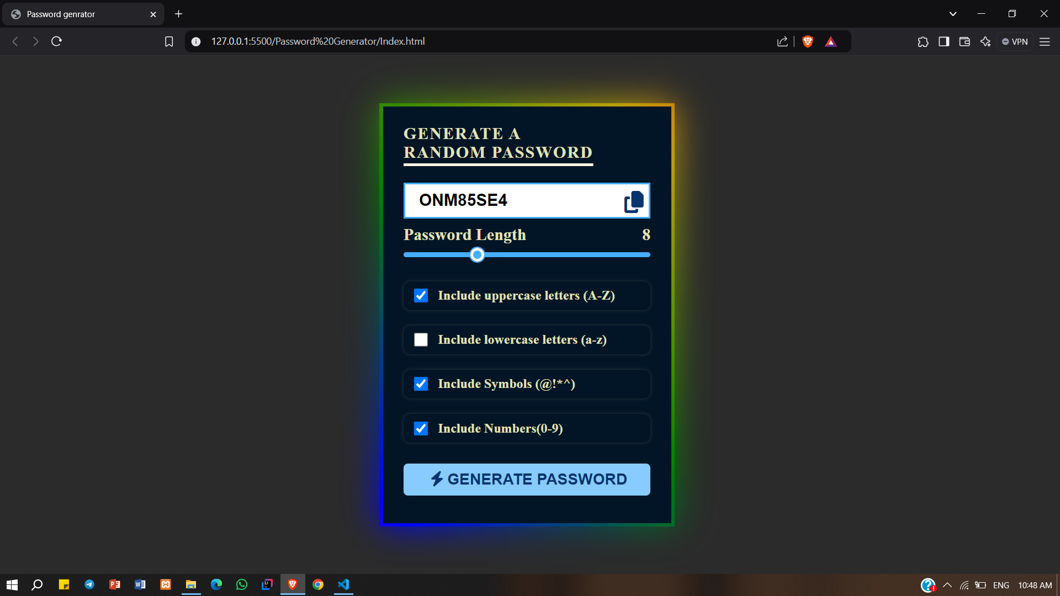
Task: Open the Leo AI sparkle icon
Action: point(985,41)
